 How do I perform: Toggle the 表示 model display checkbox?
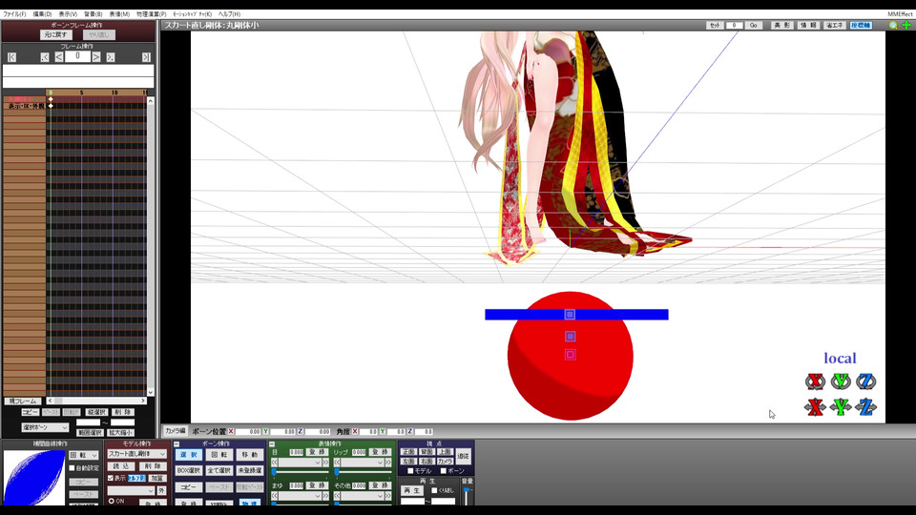[111, 478]
